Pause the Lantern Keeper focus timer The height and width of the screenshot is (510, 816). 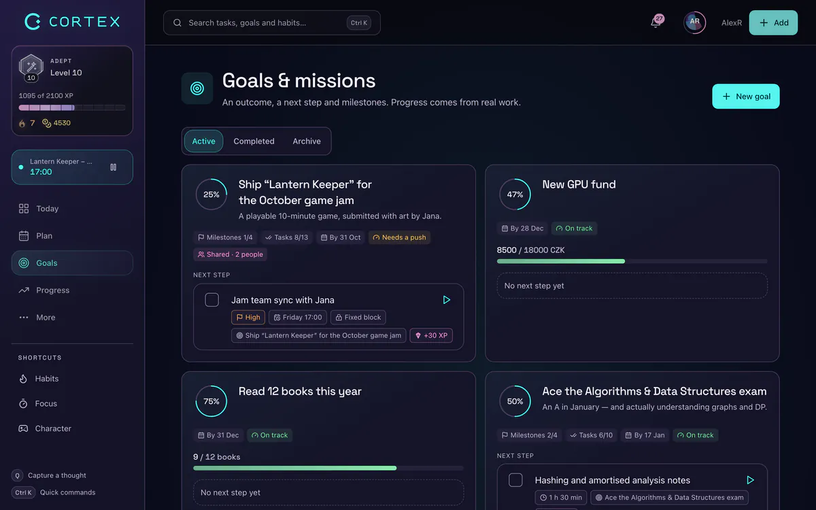[x=113, y=167]
